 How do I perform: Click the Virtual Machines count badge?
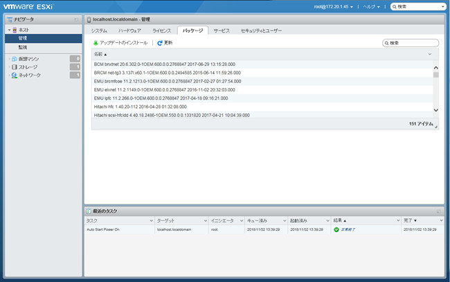pos(75,59)
